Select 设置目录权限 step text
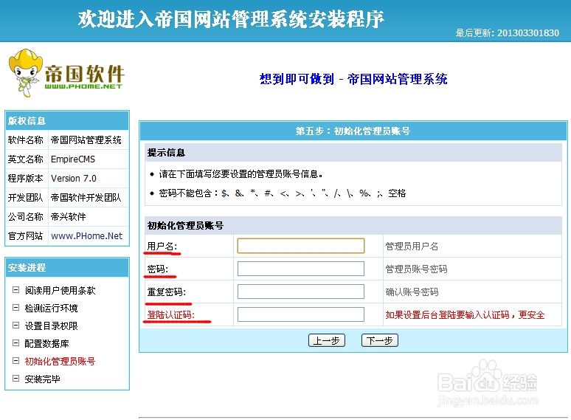Viewport: 571px width, 420px height. (x=52, y=326)
